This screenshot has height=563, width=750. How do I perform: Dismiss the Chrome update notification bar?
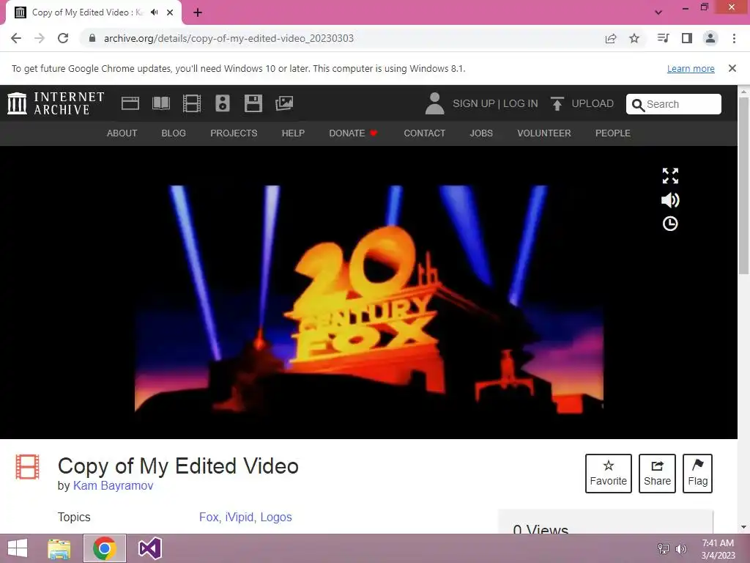pos(732,68)
